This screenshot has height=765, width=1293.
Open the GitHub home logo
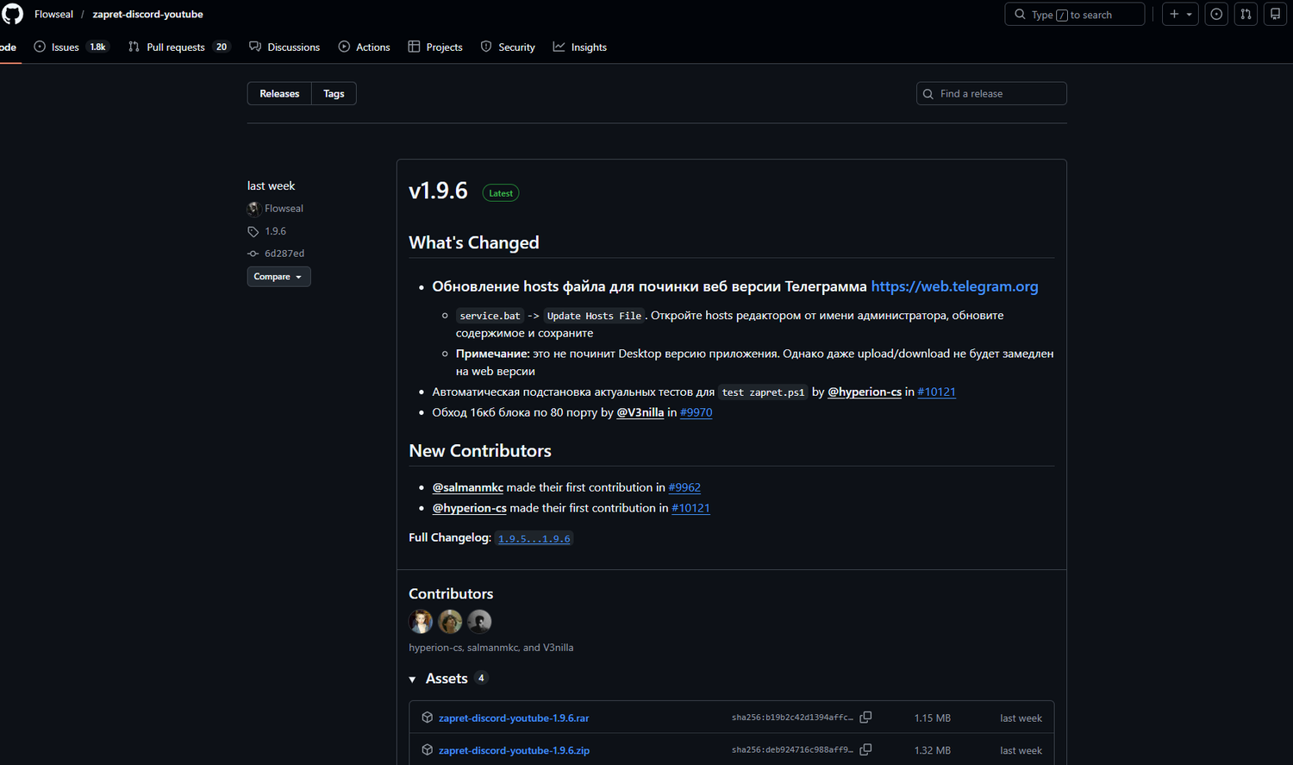coord(13,14)
